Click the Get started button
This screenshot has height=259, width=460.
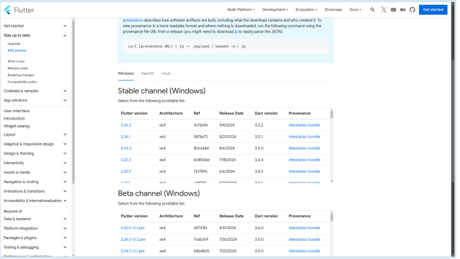(x=433, y=10)
